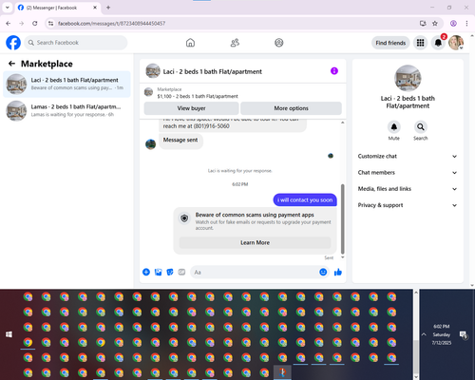Select the Lamas 2 beds conversation
475x380 pixels.
coord(66,110)
